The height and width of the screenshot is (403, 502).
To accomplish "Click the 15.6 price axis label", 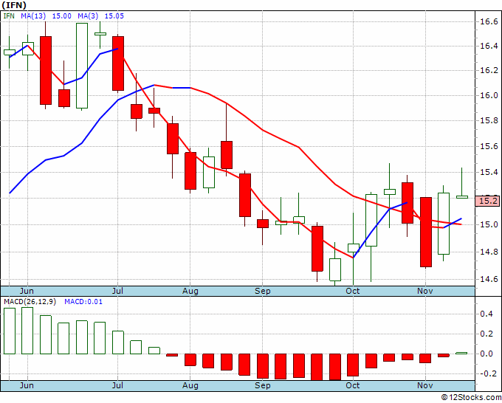I will click(489, 147).
